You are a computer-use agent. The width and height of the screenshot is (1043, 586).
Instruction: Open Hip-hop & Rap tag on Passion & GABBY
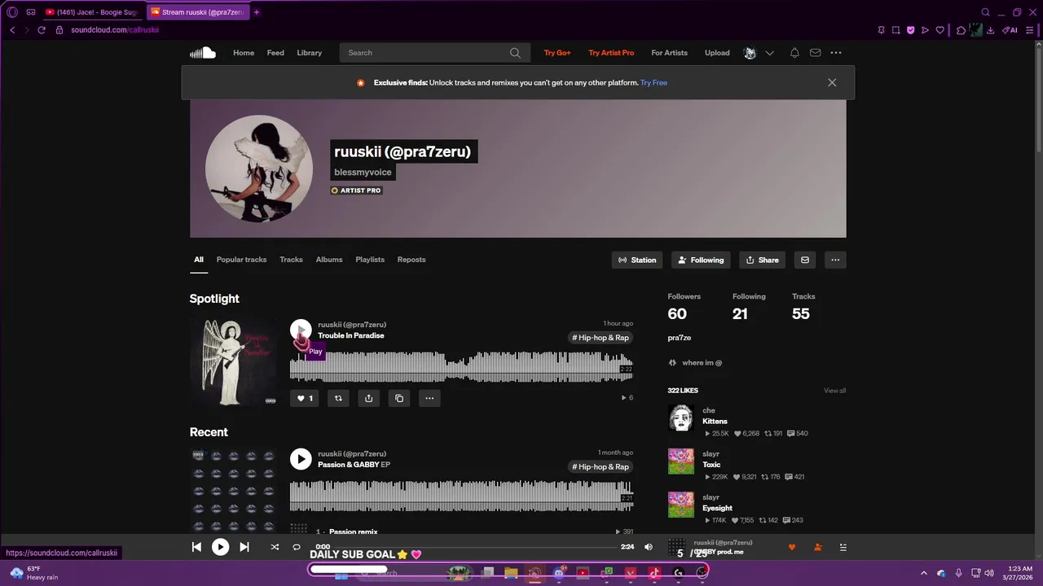tap(601, 467)
